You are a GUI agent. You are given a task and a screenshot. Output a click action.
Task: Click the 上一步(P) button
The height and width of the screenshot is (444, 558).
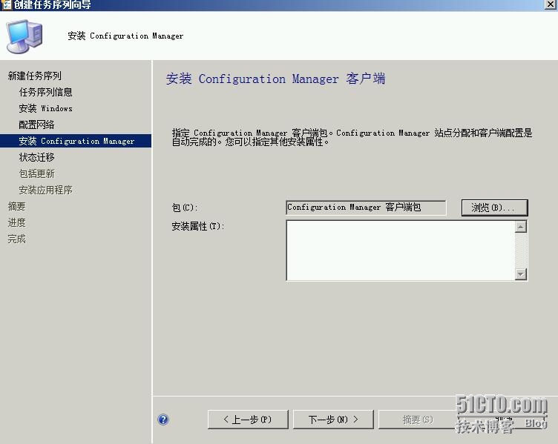click(248, 420)
